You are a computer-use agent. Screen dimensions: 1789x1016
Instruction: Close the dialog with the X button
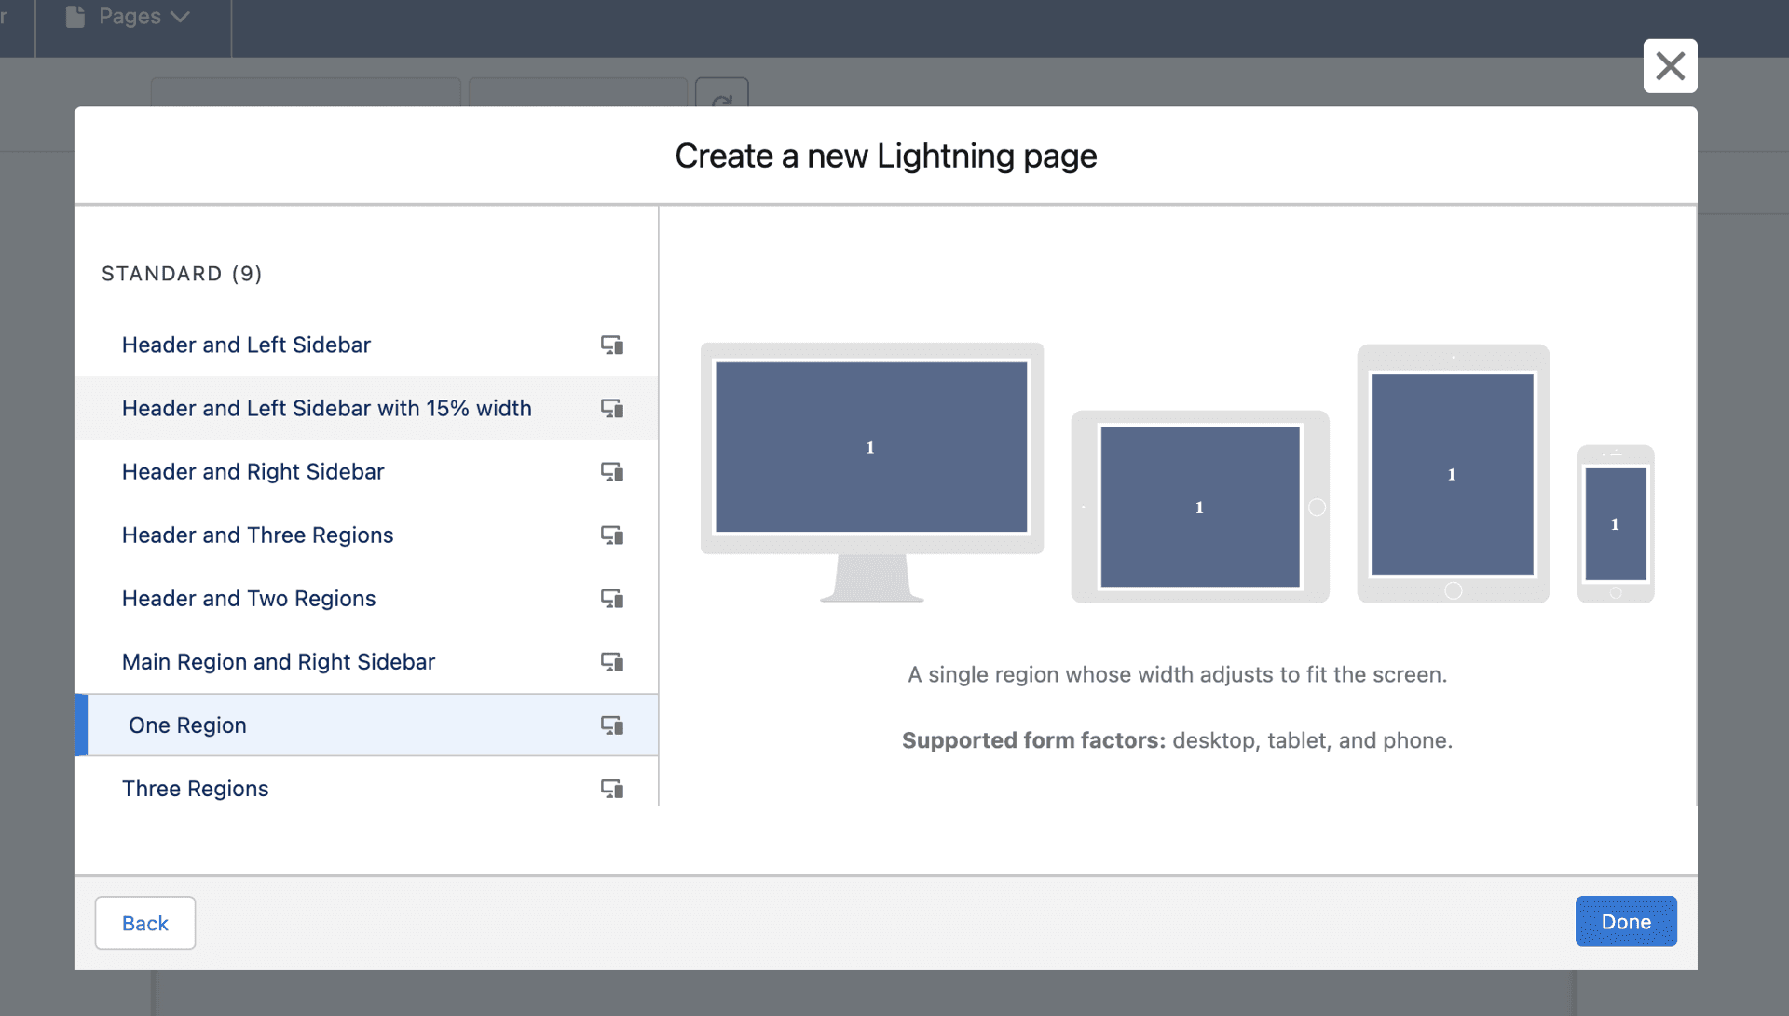pos(1670,66)
